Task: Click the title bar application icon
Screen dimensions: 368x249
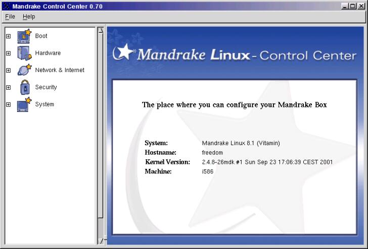Action: 6,6
